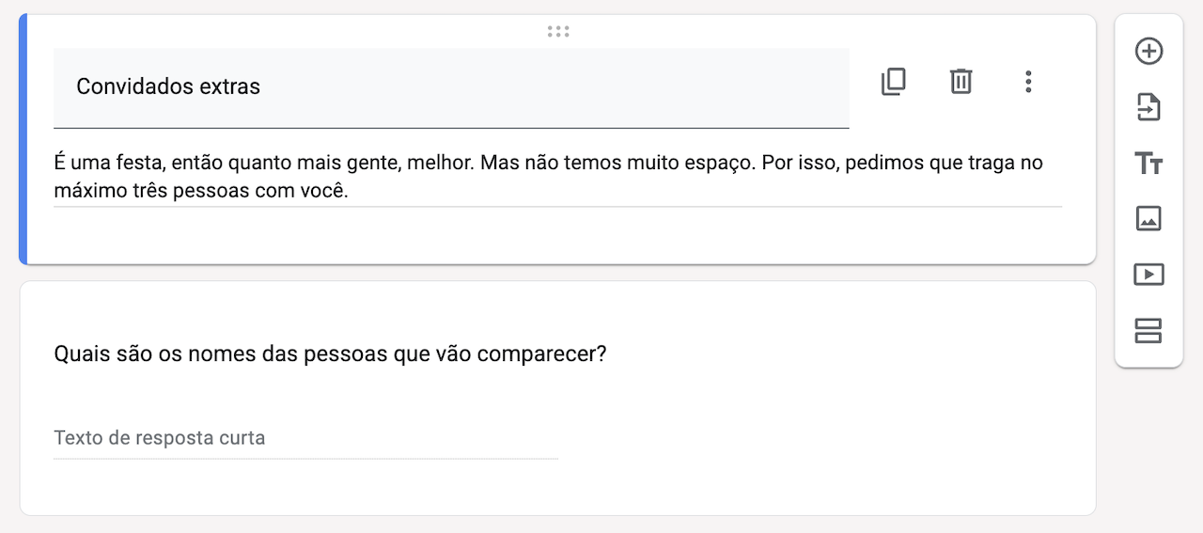Viewport: 1203px width, 533px height.
Task: Open the import questions tool
Action: [x=1148, y=107]
